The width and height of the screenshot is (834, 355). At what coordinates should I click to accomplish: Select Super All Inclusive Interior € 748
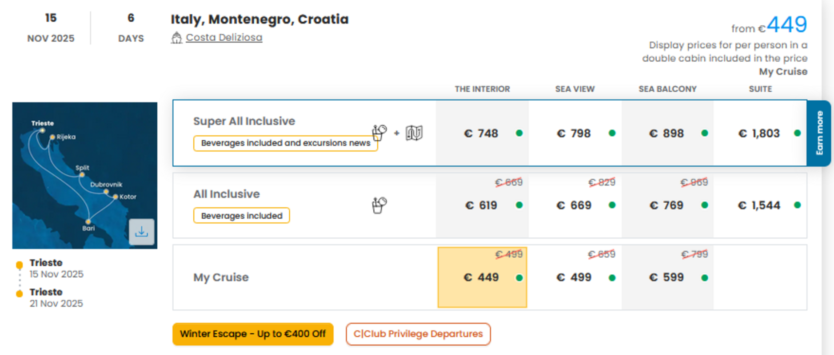click(482, 133)
